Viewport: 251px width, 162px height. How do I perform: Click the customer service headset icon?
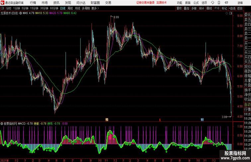212,3
